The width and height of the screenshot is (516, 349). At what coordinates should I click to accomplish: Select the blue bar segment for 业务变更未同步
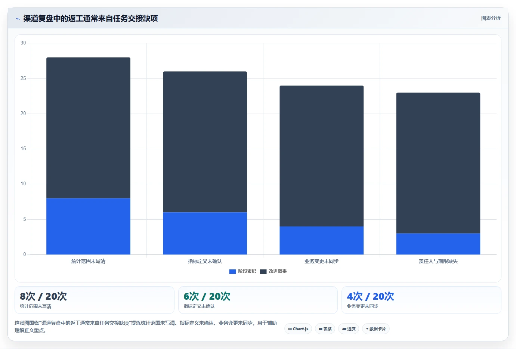pyautogui.click(x=321, y=241)
